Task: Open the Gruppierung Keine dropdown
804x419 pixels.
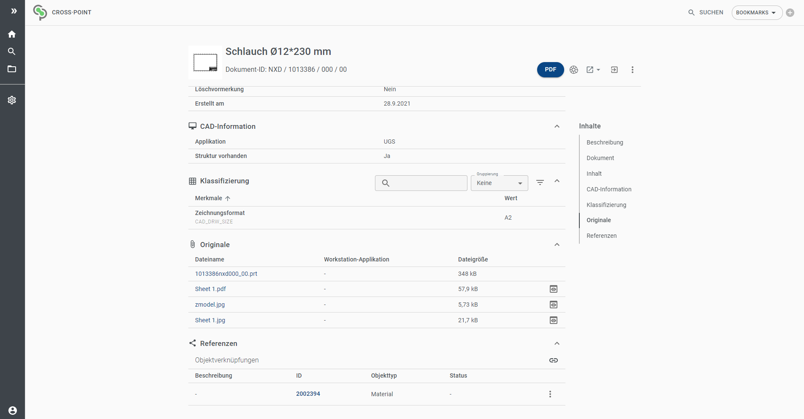Action: click(x=500, y=183)
